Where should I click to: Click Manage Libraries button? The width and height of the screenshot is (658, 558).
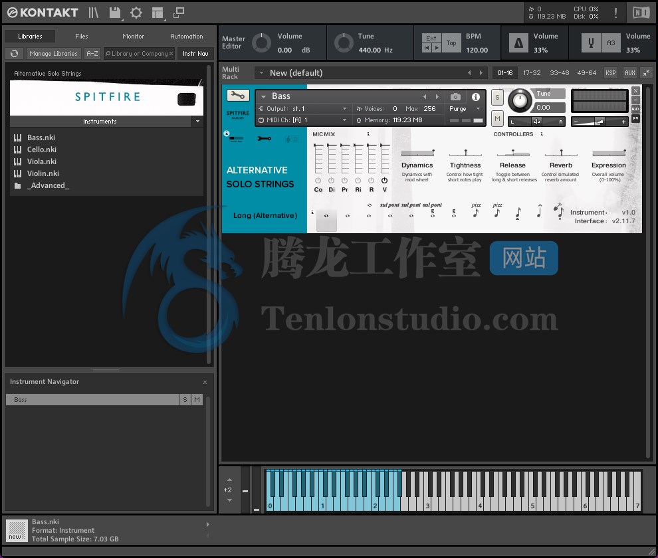coord(53,53)
